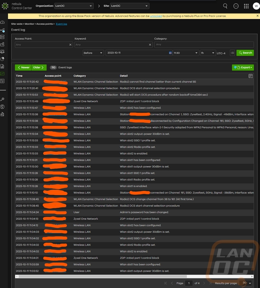The height and width of the screenshot is (288, 260).
Task: Open the Results per page dropdown
Action: coord(246,283)
